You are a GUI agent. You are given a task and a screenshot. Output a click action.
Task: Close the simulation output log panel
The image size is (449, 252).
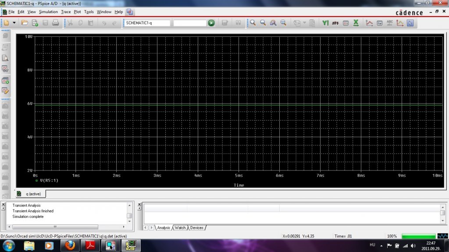tap(4, 204)
